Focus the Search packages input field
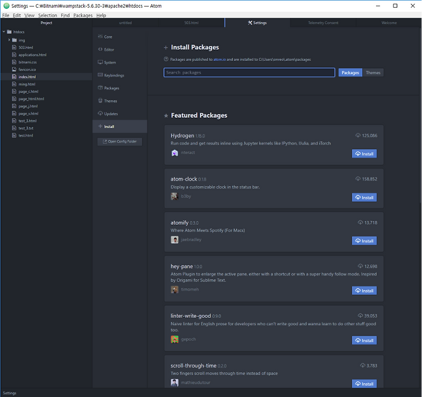 [249, 73]
